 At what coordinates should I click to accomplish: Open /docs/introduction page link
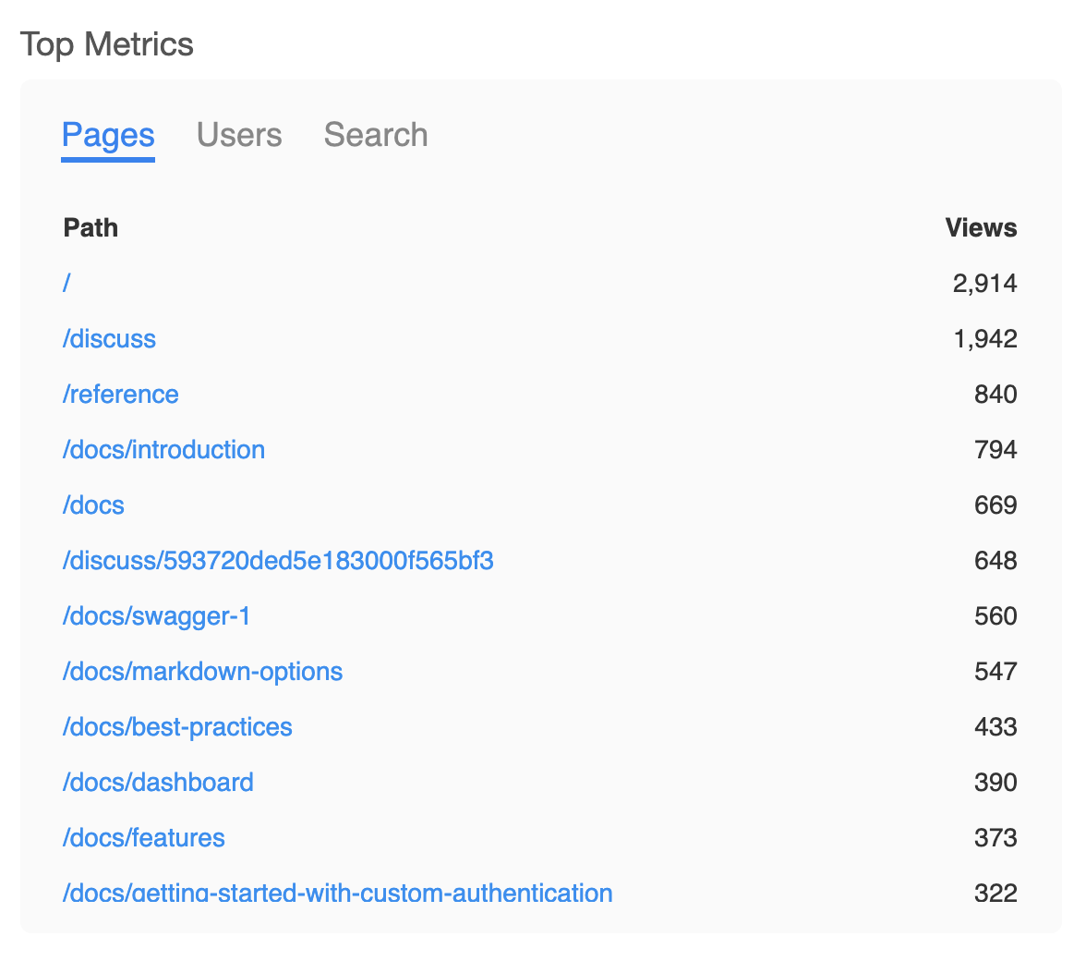[x=163, y=450]
